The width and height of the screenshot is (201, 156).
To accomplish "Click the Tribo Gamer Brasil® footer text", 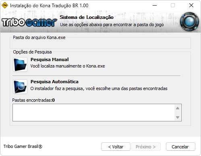I will point(23,146).
